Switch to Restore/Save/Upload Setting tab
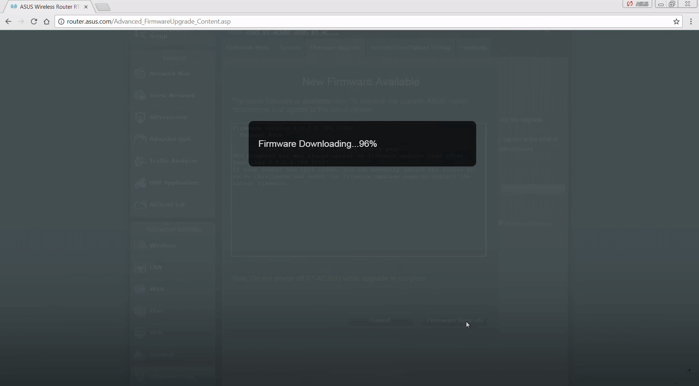This screenshot has width=699, height=386. (410, 48)
